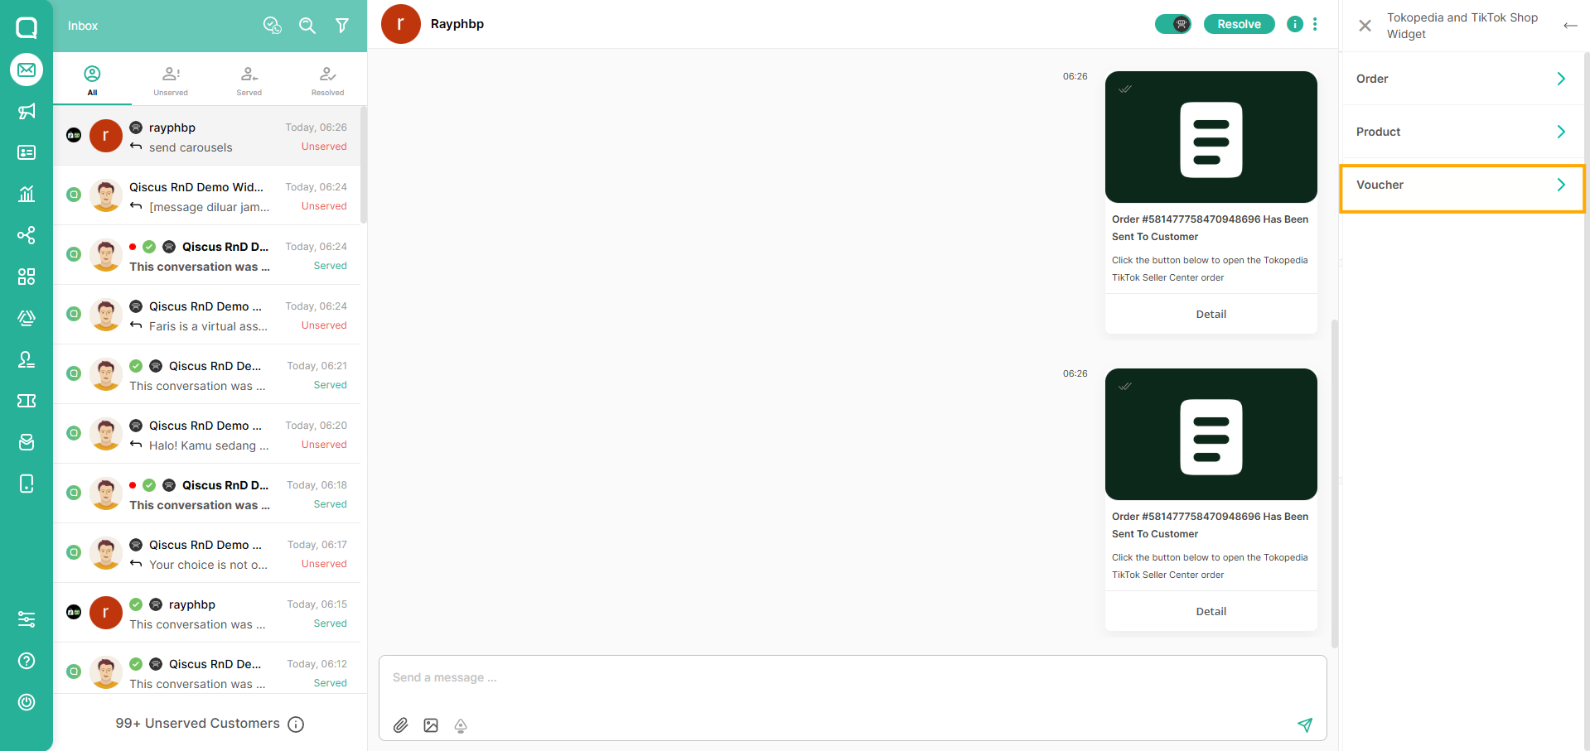This screenshot has height=751, width=1590.
Task: Open the filter funnel icon in Inbox header
Action: [x=342, y=26]
